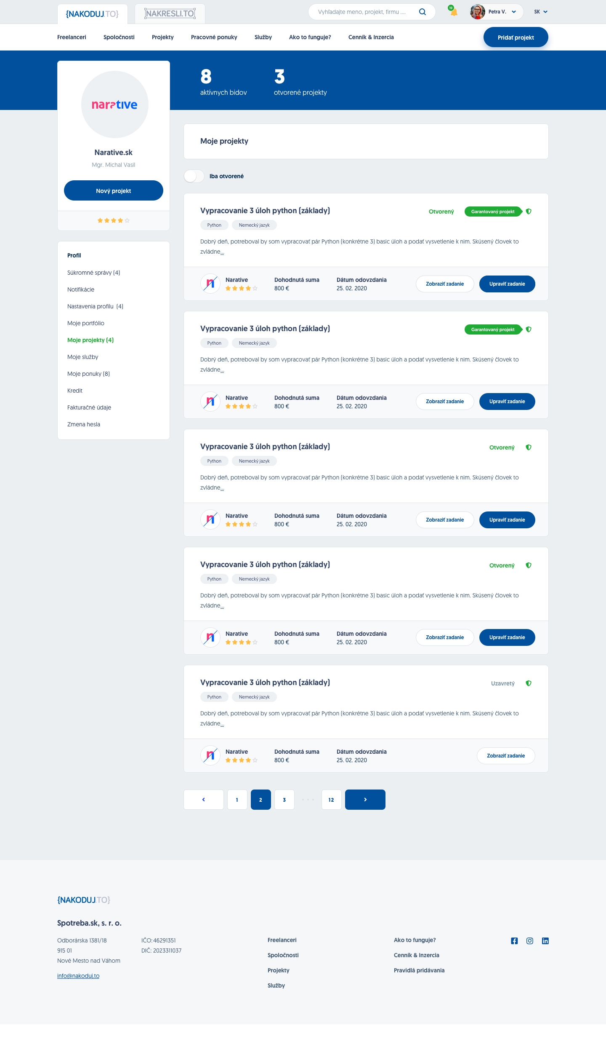Open the LinkedIn icon in footer
Image resolution: width=606 pixels, height=1052 pixels.
point(545,941)
